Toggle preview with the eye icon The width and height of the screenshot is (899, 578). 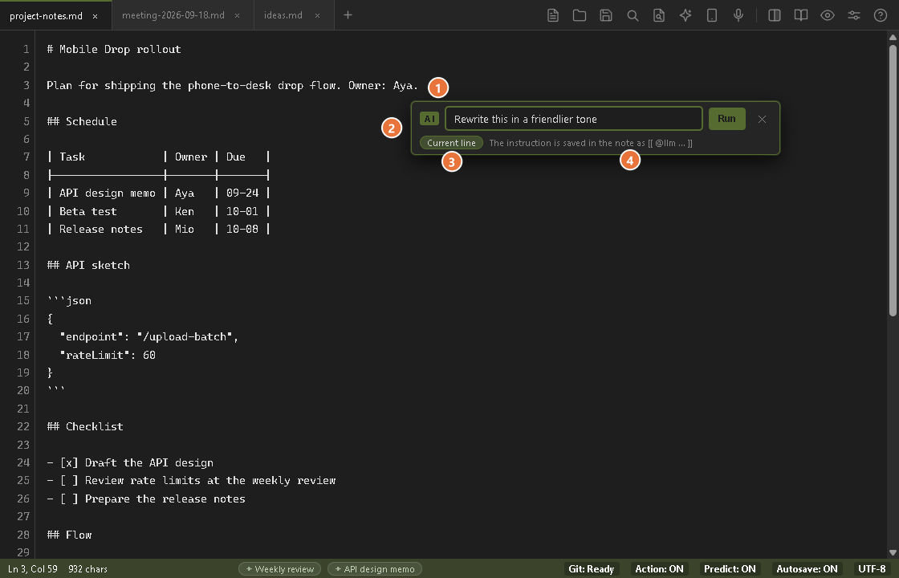pos(828,15)
